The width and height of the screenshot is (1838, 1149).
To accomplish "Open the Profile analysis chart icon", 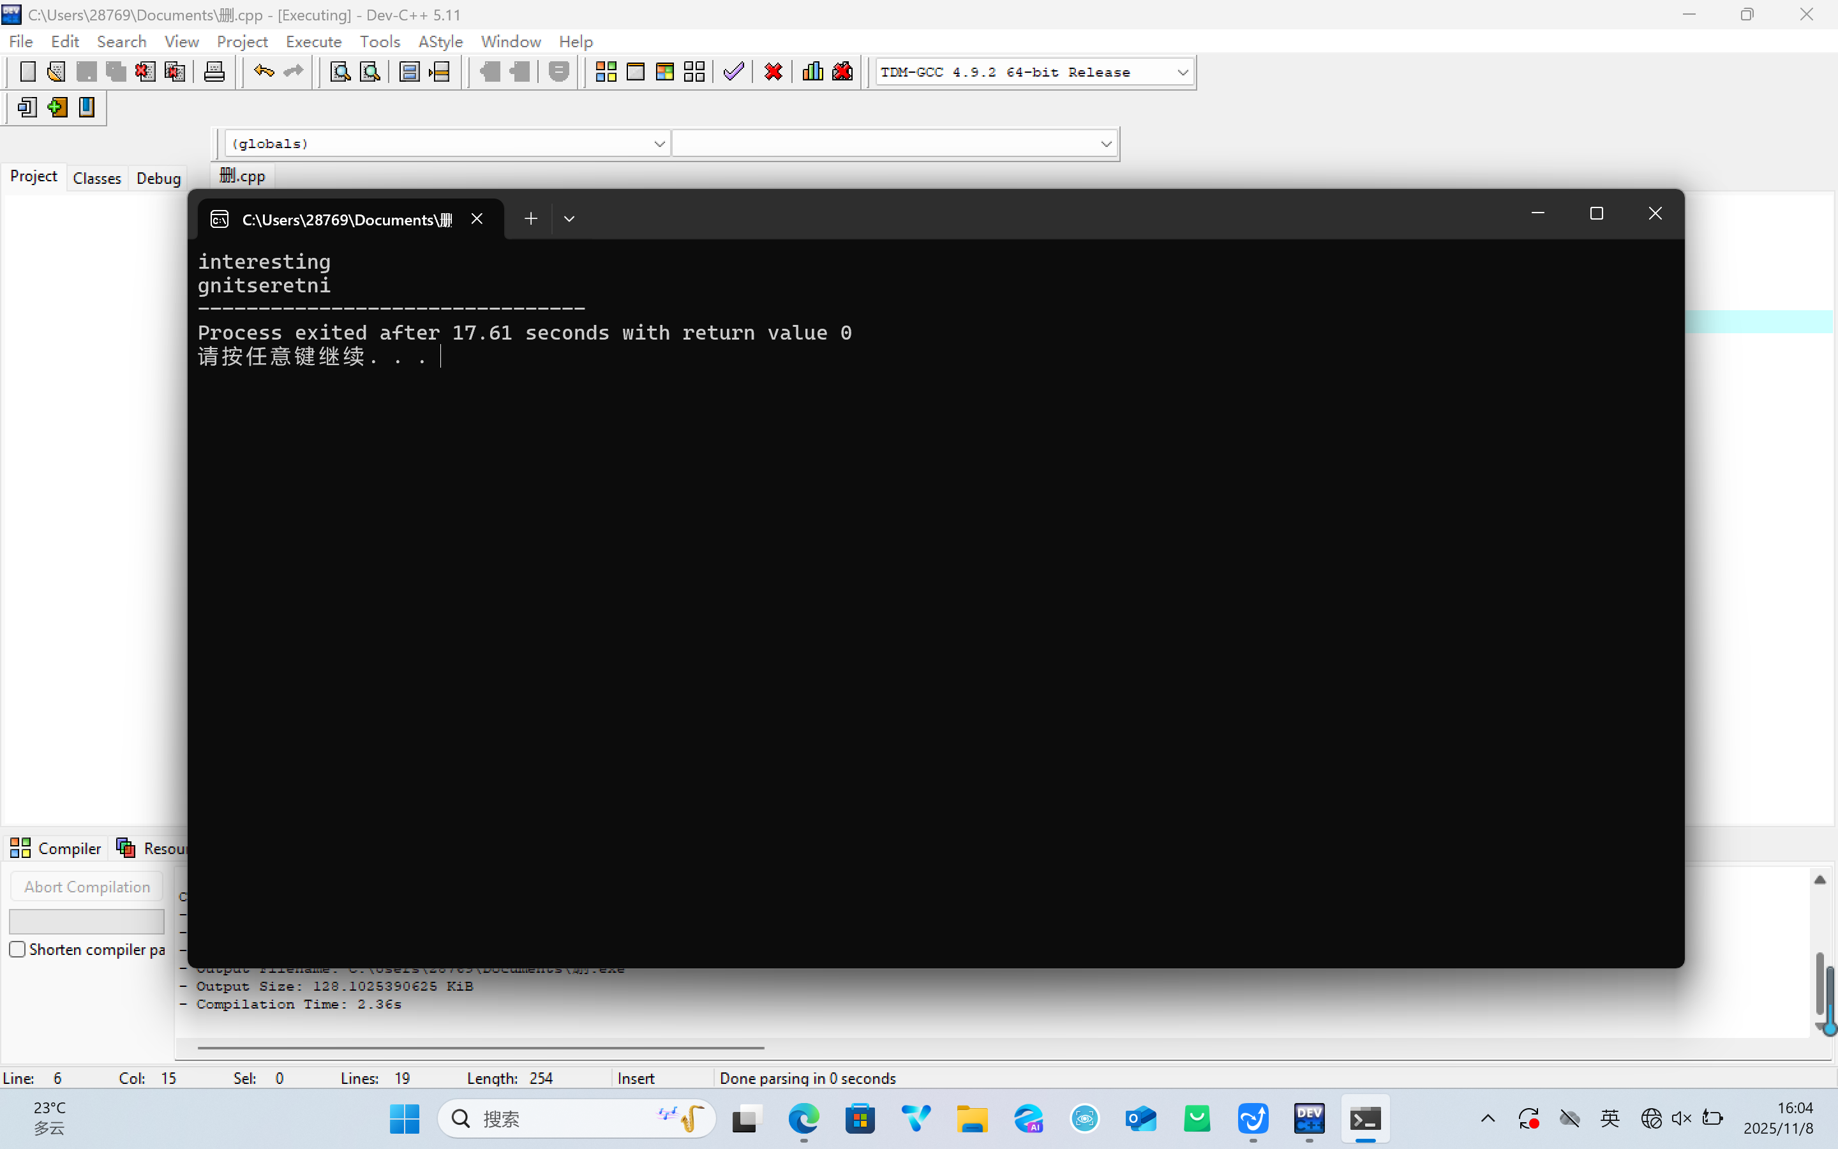I will coord(812,72).
